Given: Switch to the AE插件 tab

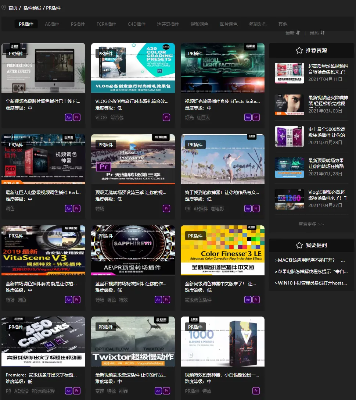Looking at the screenshot, I should [52, 24].
